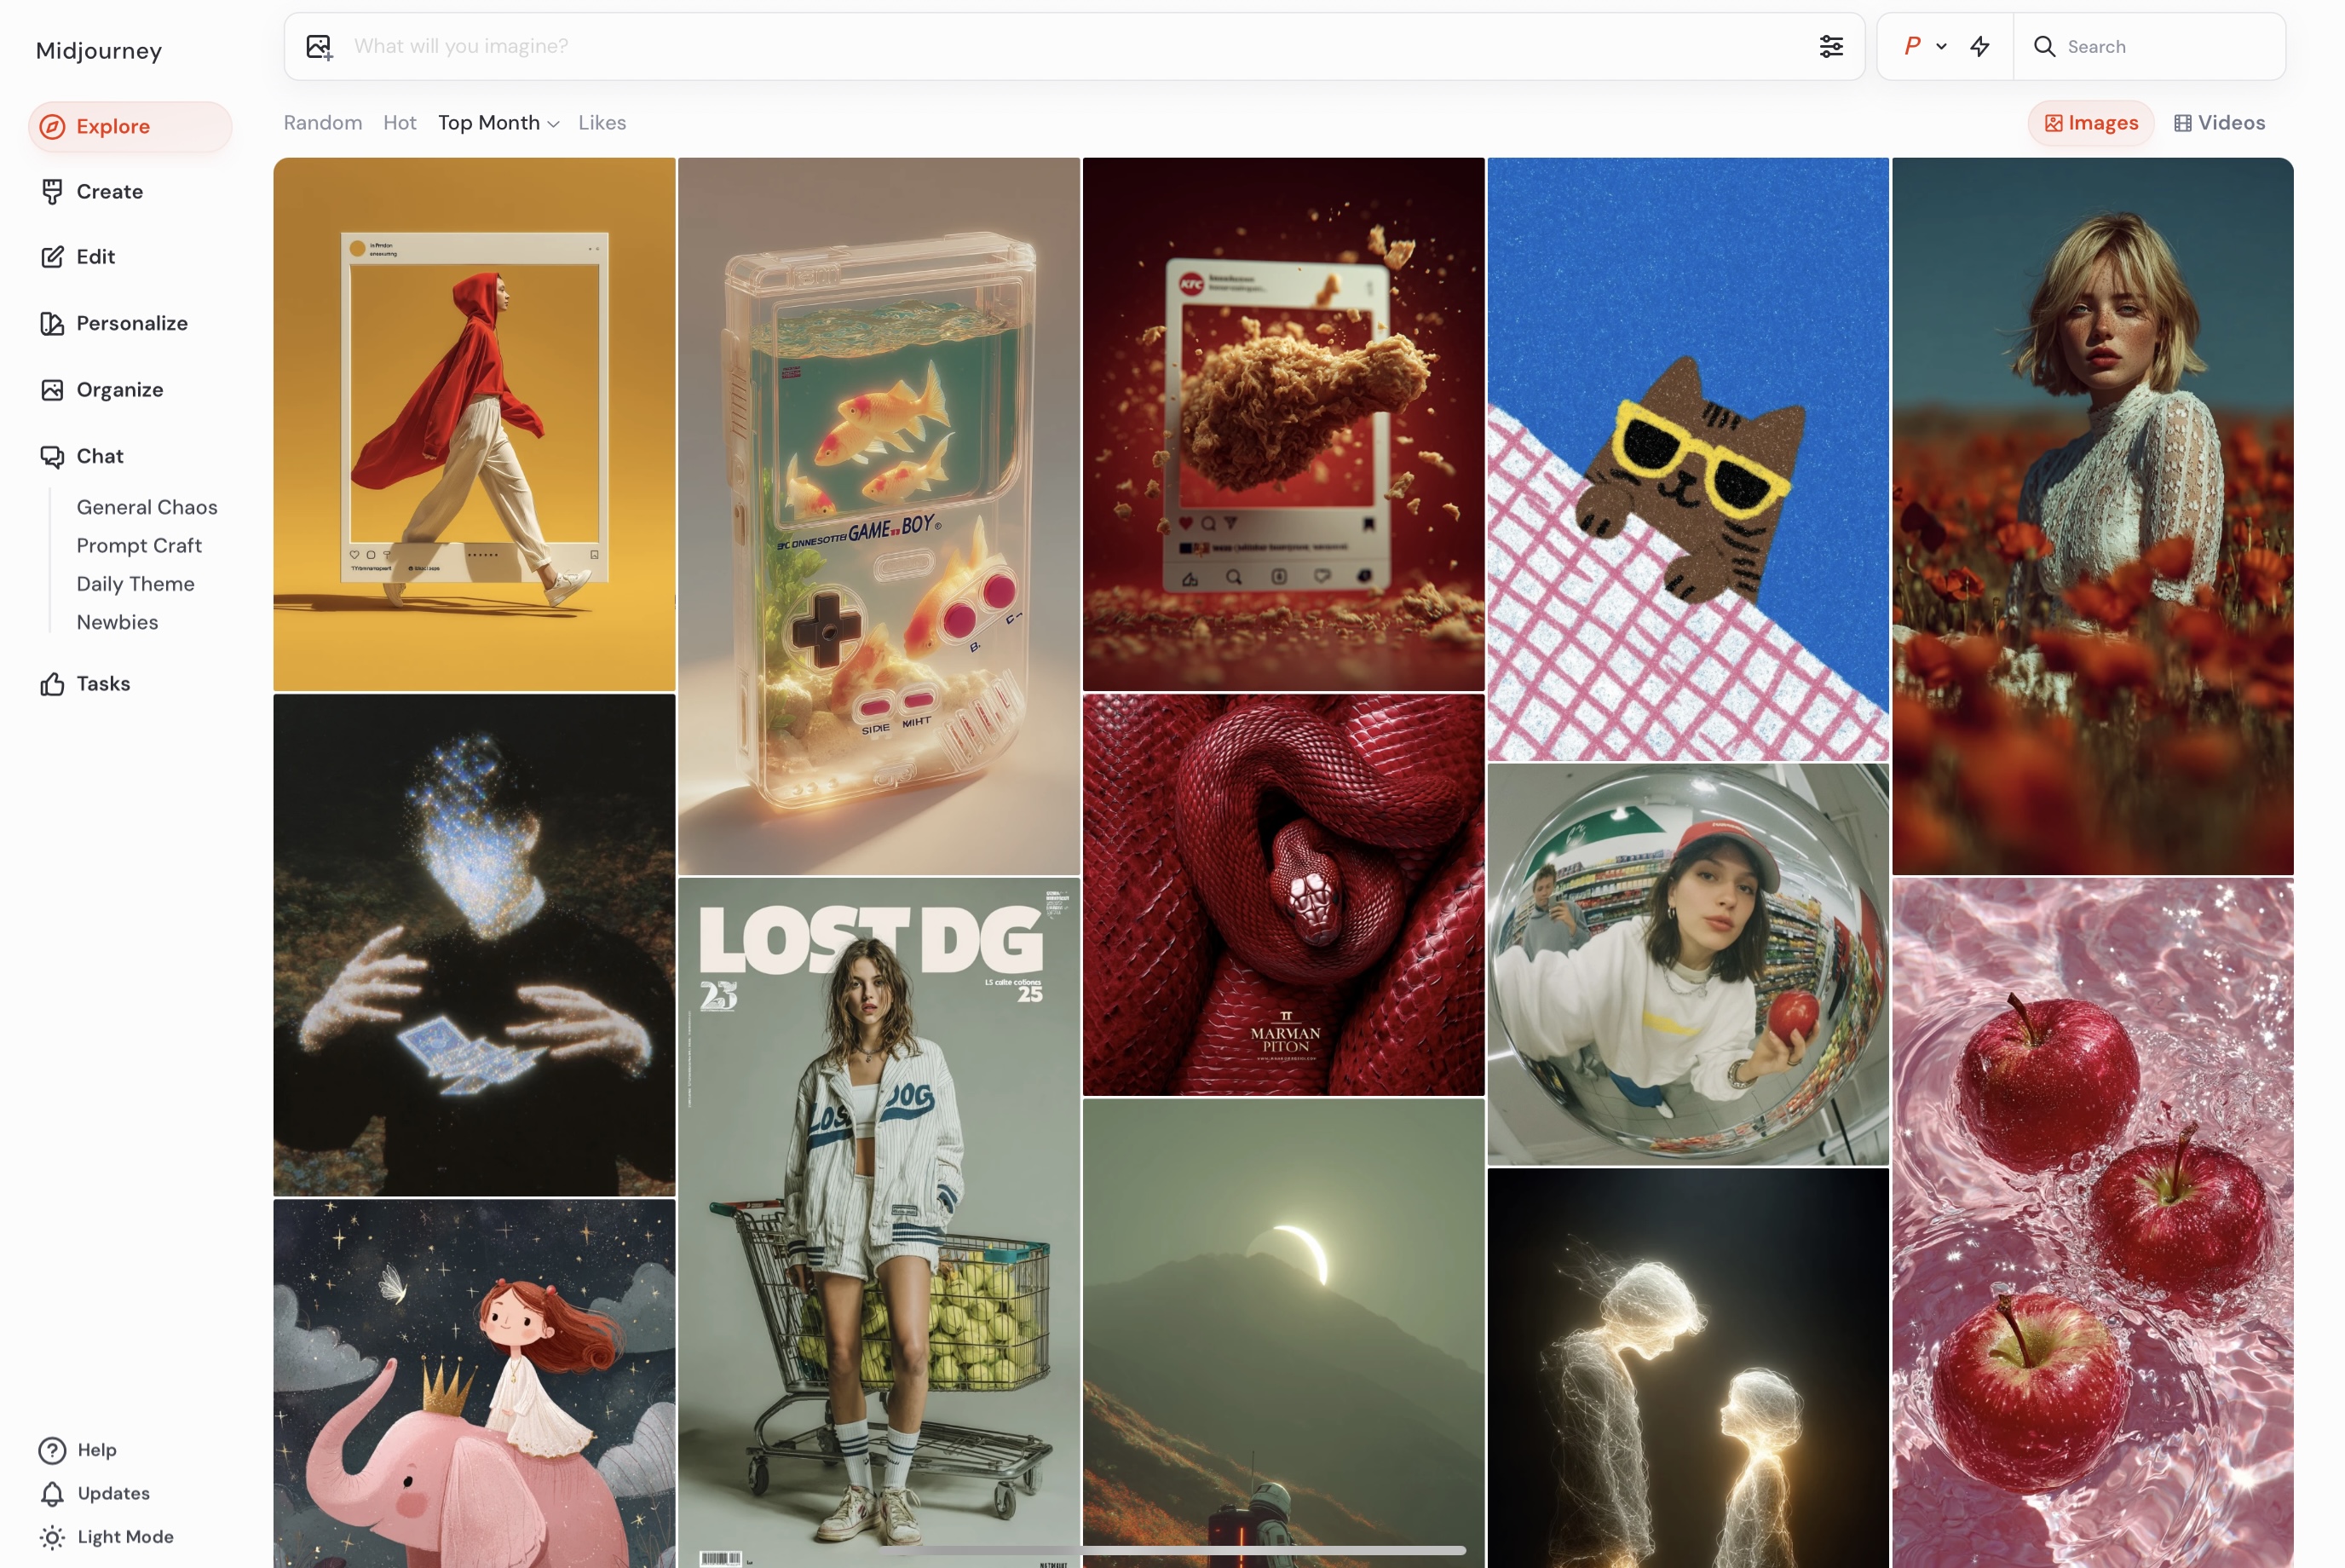The image size is (2345, 1568).
Task: Select the Hot feed tab
Action: pyautogui.click(x=399, y=123)
